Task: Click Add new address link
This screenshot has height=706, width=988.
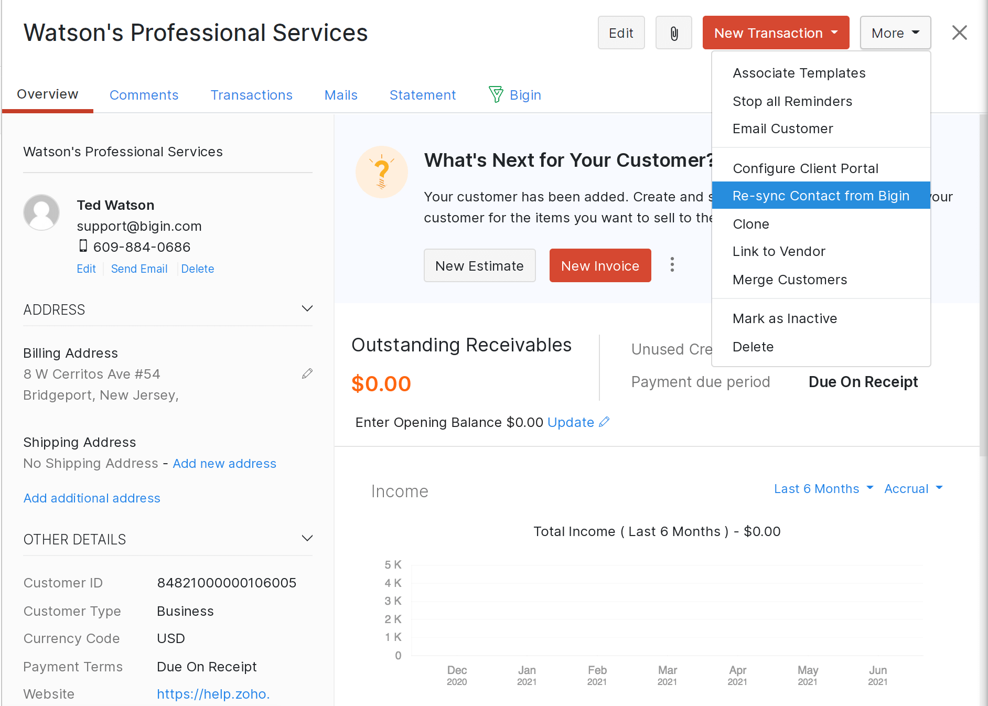Action: coord(224,464)
